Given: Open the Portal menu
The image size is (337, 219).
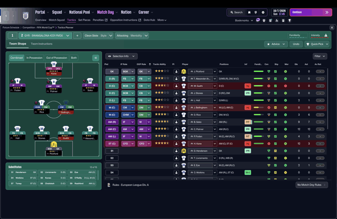Looking at the screenshot, I should (42, 12).
